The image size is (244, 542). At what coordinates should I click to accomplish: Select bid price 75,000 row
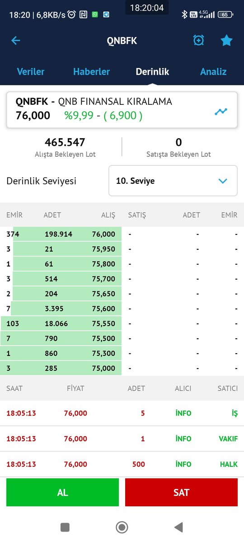61,368
